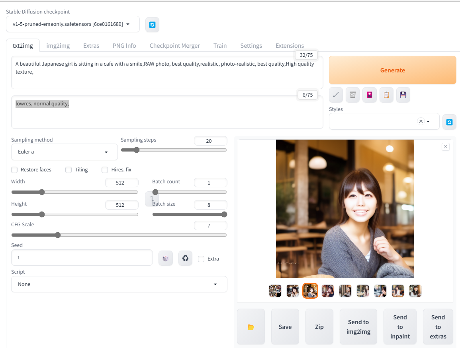Viewport: 460px width, 348px height.
Task: Click Send to extras
Action: pos(438,327)
